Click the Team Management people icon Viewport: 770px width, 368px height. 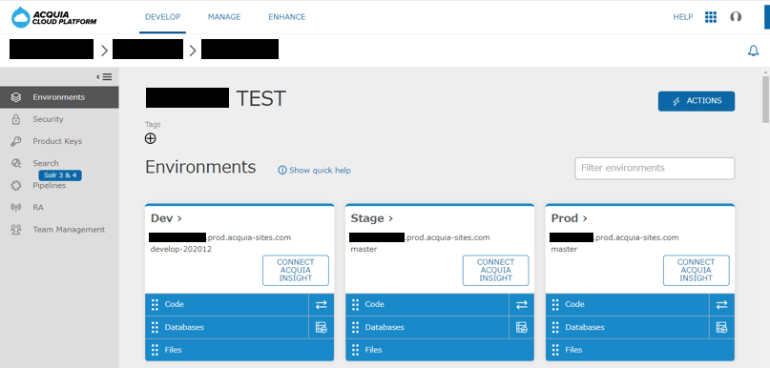pos(15,230)
